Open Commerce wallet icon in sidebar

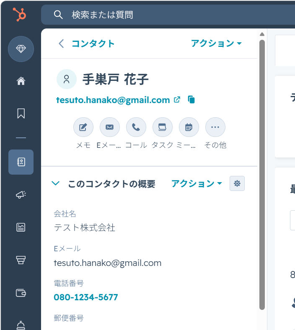point(21,293)
